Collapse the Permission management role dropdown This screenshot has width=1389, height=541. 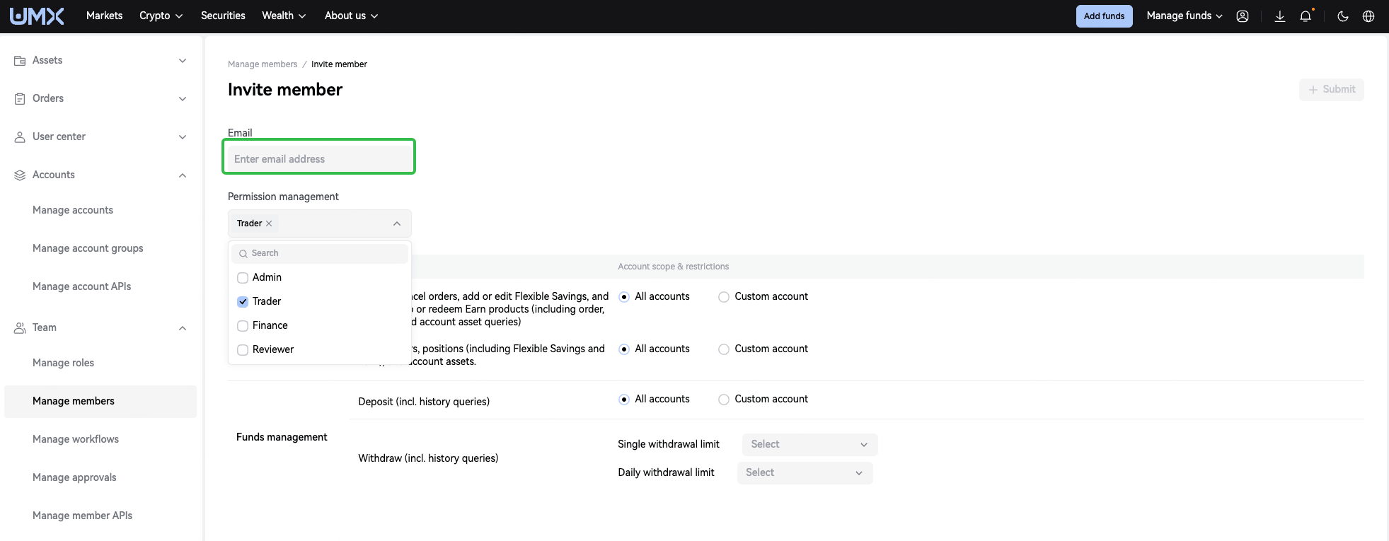(397, 223)
